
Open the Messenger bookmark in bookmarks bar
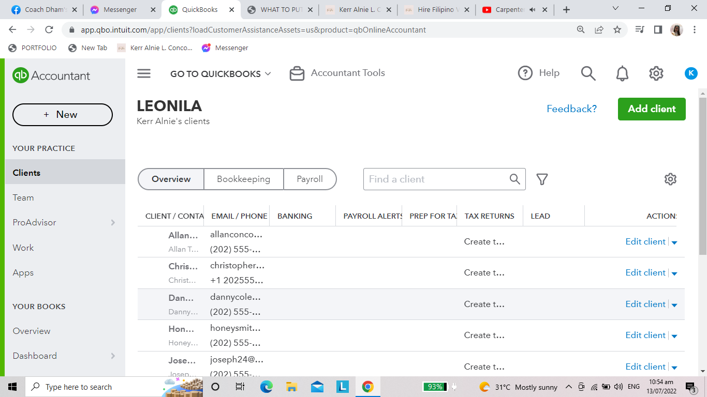[225, 48]
